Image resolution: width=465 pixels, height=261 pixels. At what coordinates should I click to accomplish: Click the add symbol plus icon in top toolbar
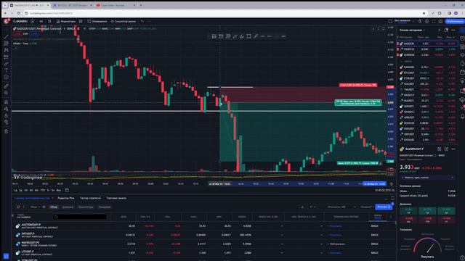pyautogui.click(x=32, y=21)
